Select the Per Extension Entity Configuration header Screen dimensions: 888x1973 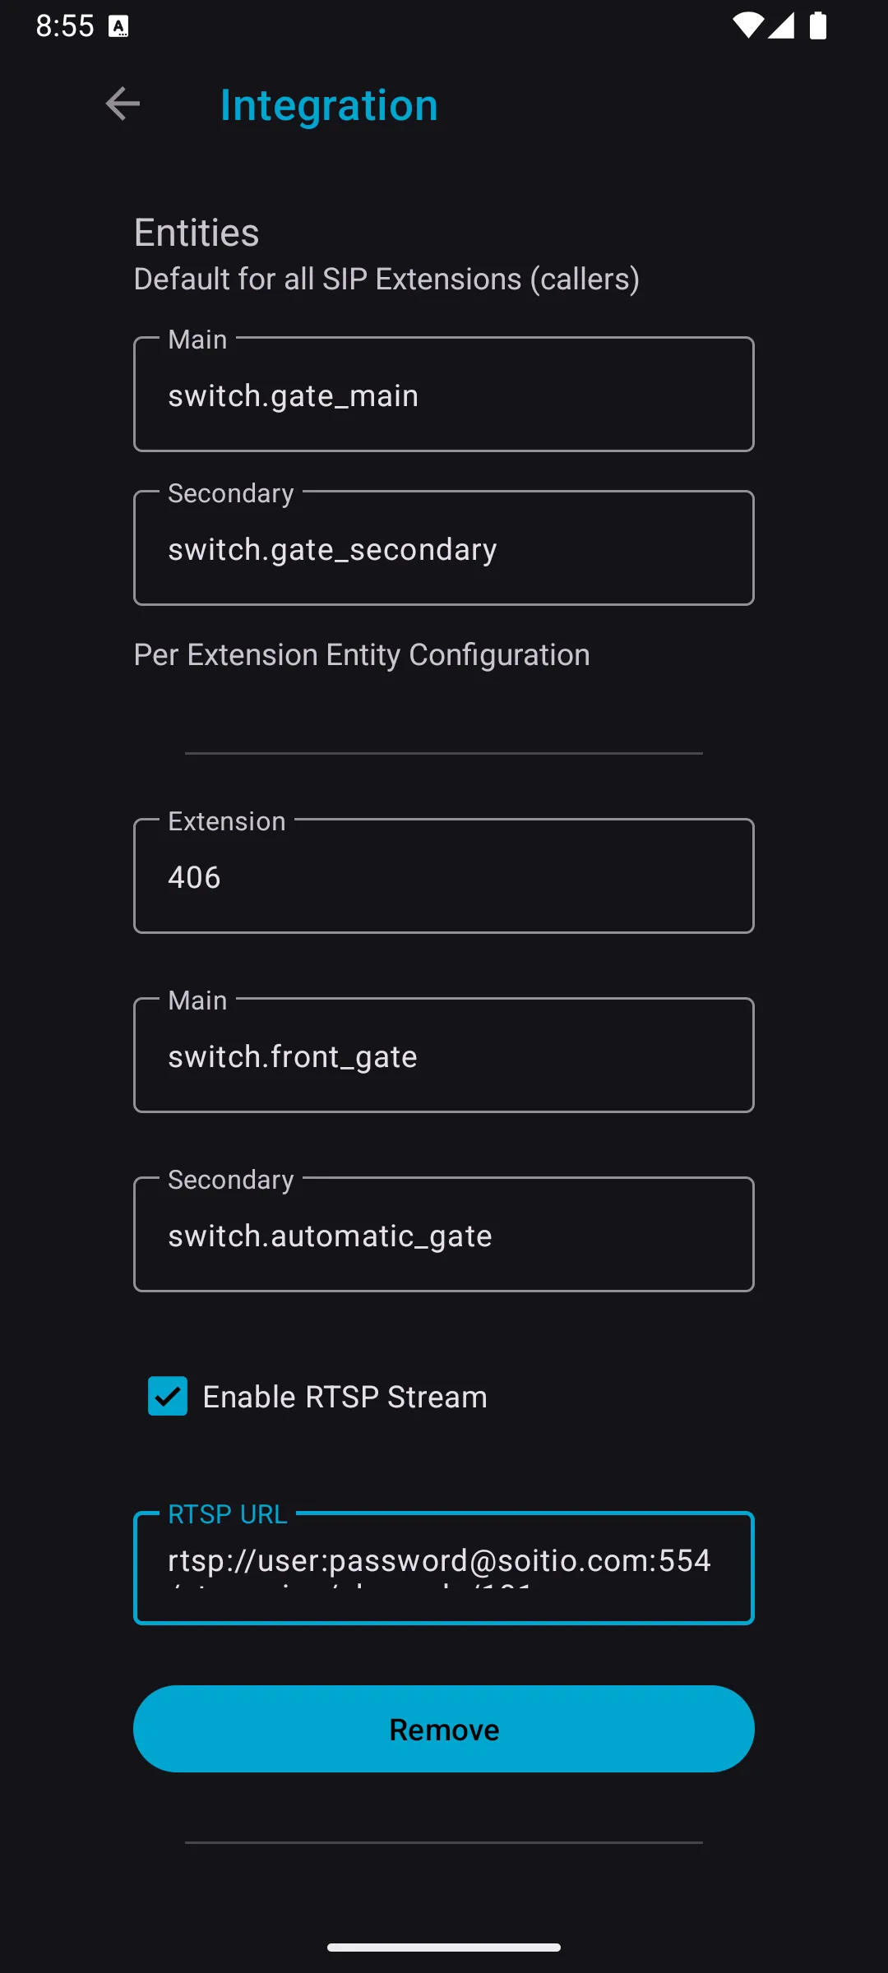[x=362, y=654]
